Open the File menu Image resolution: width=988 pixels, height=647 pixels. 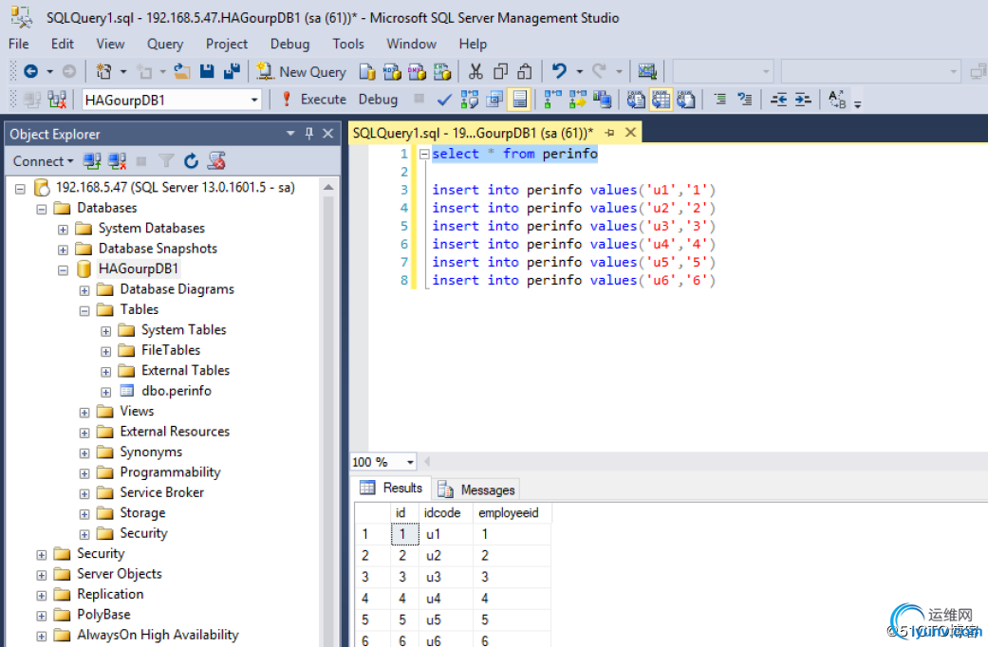click(18, 44)
